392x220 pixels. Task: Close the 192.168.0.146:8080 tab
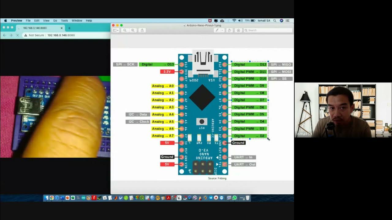[x=62, y=28]
